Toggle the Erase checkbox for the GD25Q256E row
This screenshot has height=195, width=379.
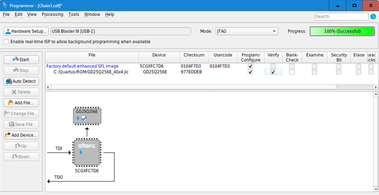359,72
